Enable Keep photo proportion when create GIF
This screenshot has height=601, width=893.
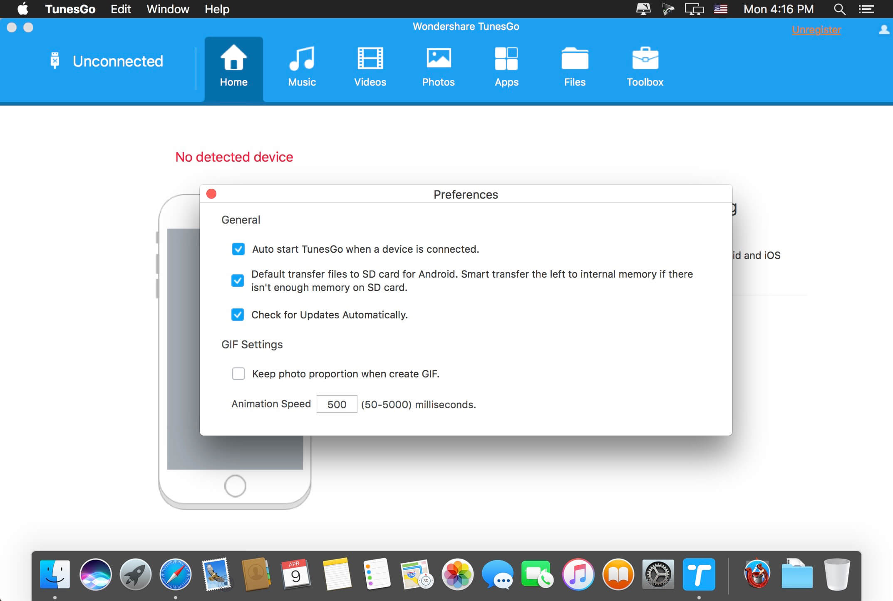tap(238, 374)
